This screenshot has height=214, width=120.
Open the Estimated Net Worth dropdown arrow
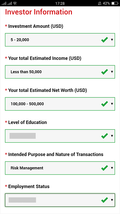(112, 104)
